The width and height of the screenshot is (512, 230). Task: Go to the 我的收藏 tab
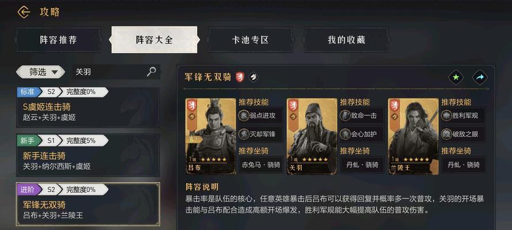[x=347, y=40]
